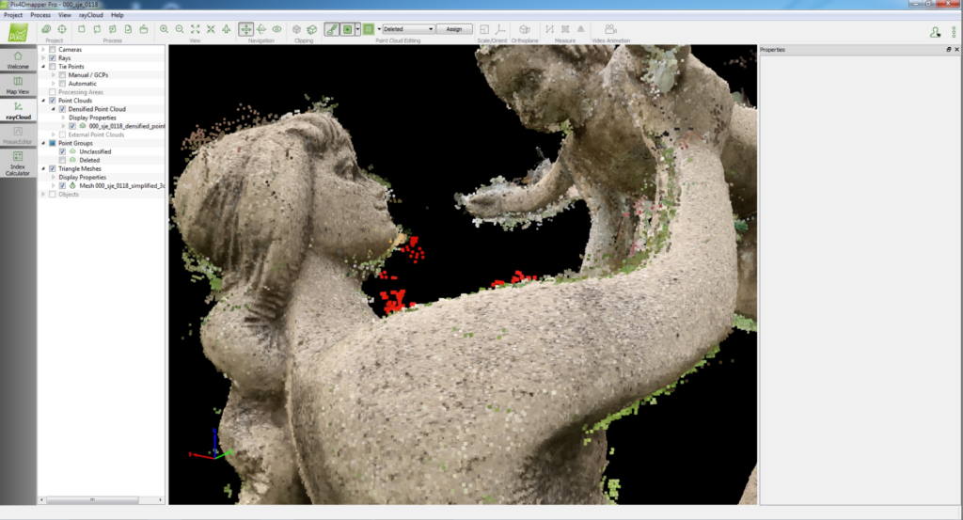Select the eye-shaped navigation mode icon

point(276,29)
